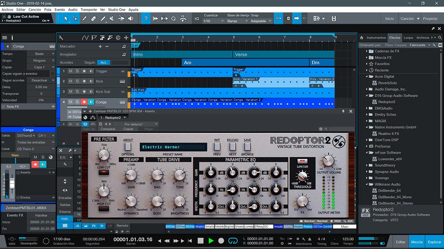Collapse the Wilkinson Audio folder
Image resolution: width=444 pixels, height=249 pixels.
point(367,184)
